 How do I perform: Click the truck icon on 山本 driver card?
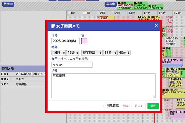[135, 3]
